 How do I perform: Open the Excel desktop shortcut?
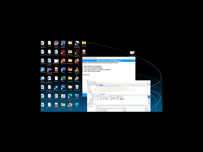click(63, 79)
